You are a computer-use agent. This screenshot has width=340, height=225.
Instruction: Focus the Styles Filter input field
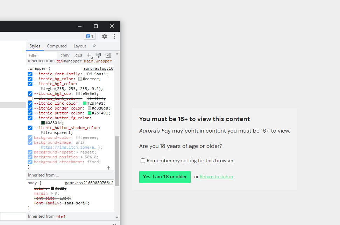pos(42,55)
